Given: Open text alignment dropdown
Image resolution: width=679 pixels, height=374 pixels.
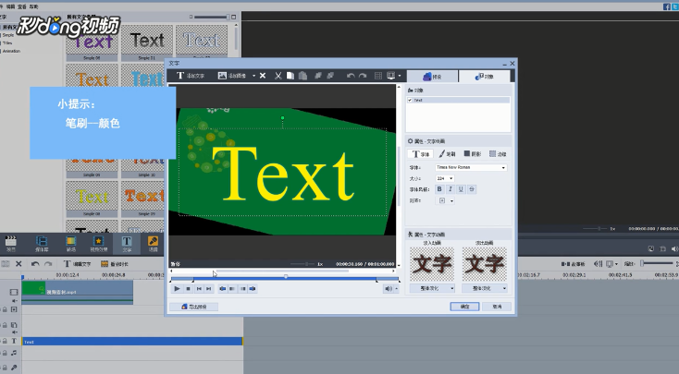Looking at the screenshot, I should (445, 200).
